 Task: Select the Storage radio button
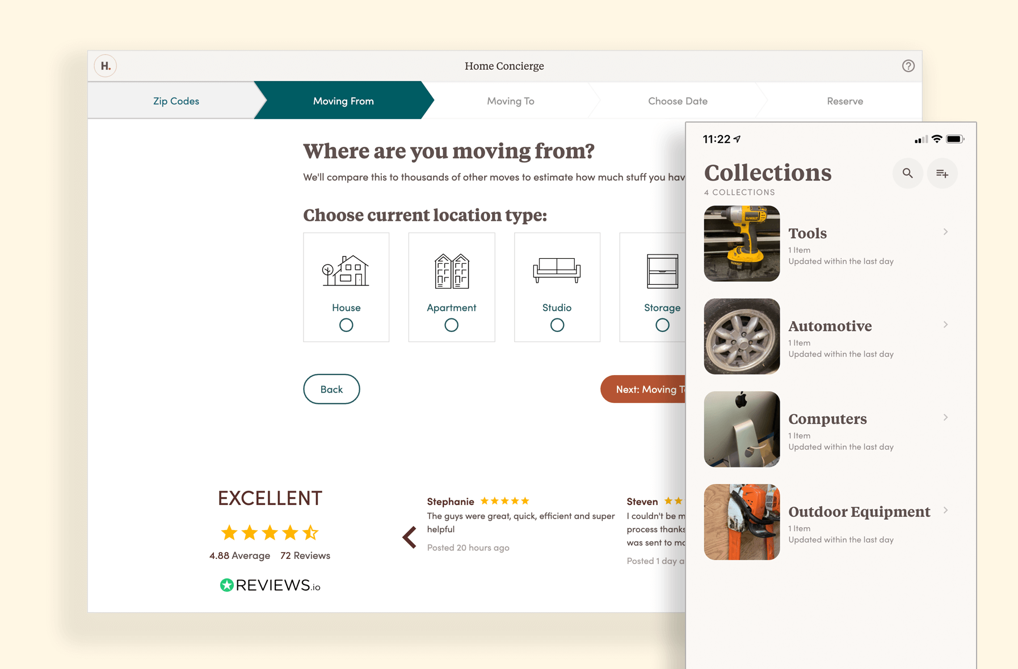click(x=662, y=325)
